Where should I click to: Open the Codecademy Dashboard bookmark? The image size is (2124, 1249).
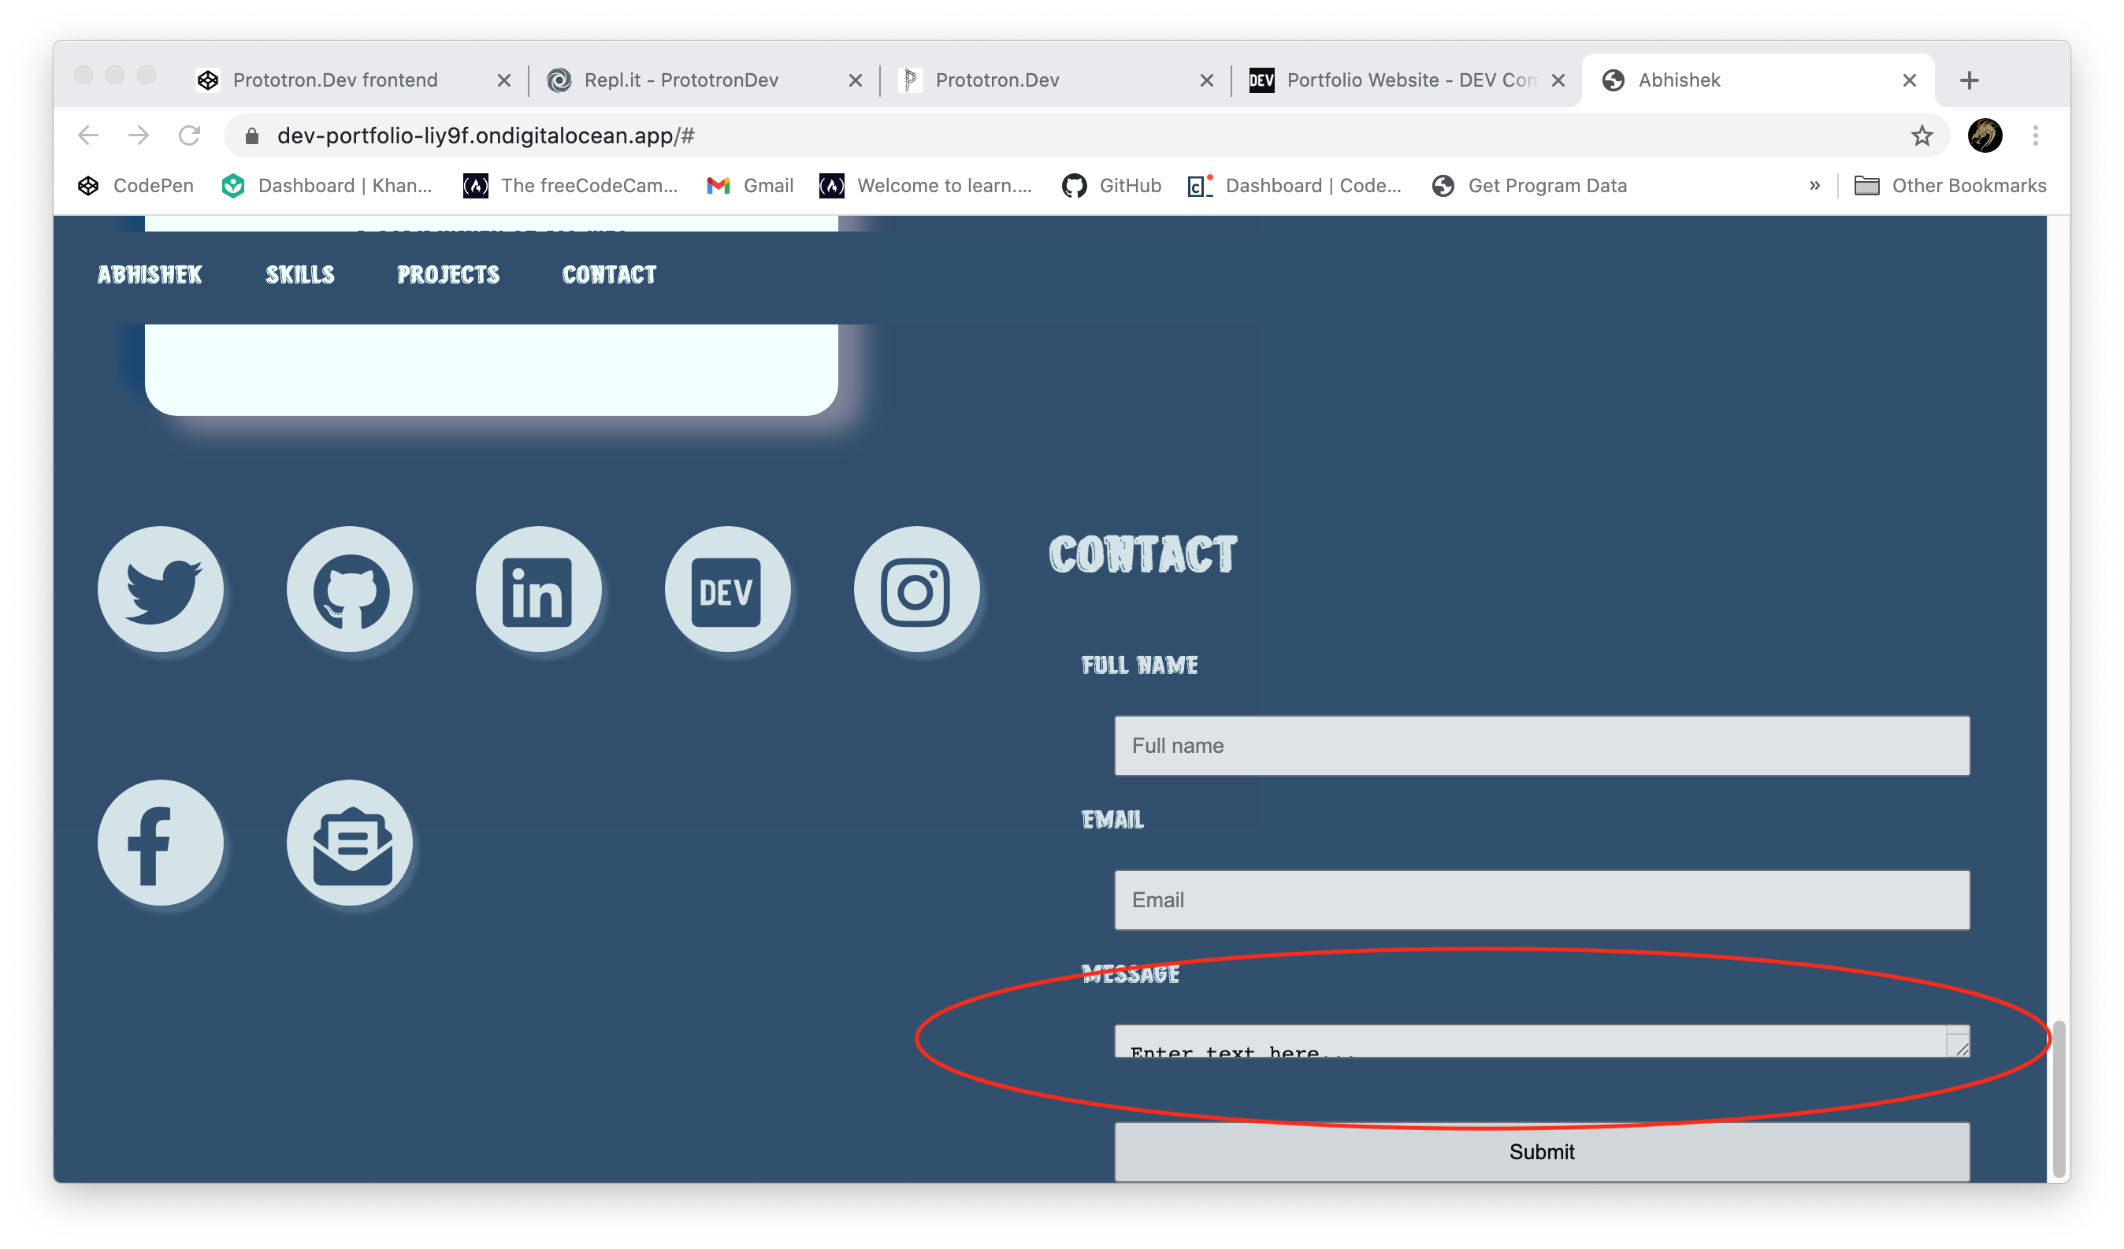(1294, 185)
